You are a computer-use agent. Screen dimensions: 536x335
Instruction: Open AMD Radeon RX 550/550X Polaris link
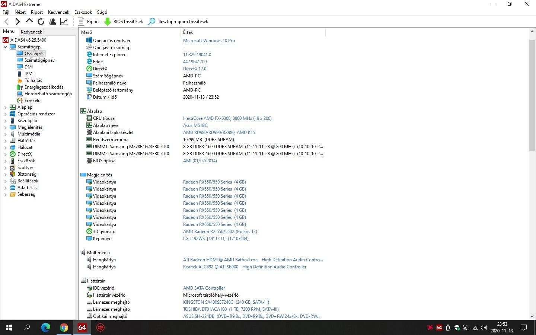(220, 232)
